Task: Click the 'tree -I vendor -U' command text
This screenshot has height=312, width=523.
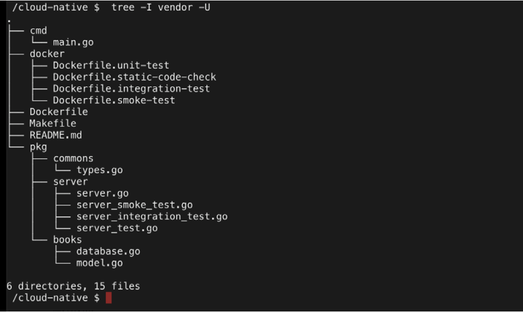Action: [x=161, y=7]
